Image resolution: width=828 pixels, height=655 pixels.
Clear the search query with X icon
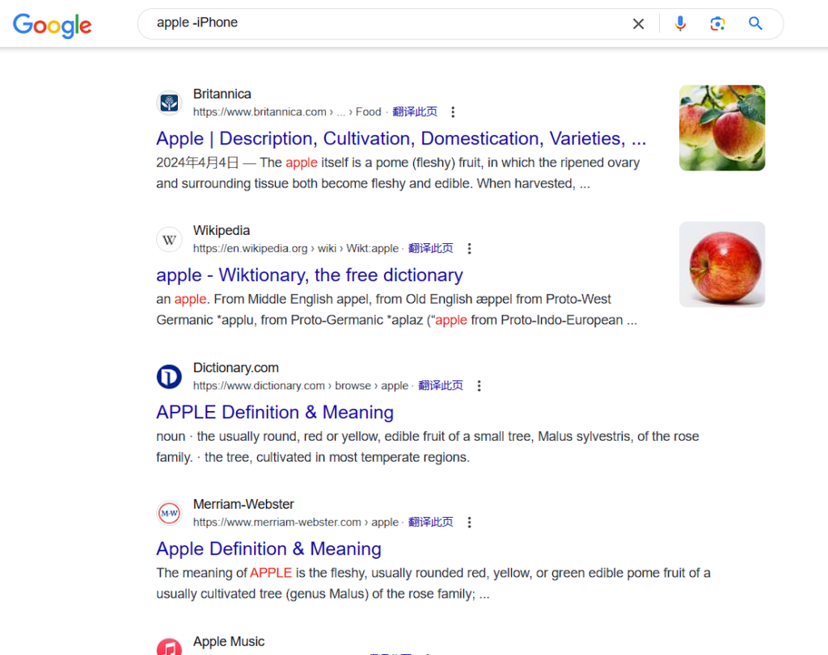639,23
